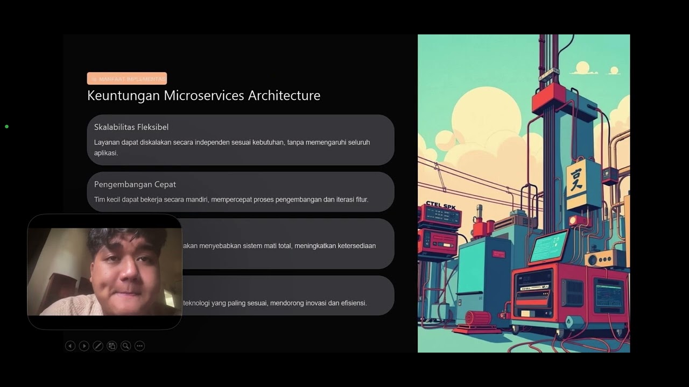
Task: Open the pen and pointer tools
Action: (x=98, y=346)
